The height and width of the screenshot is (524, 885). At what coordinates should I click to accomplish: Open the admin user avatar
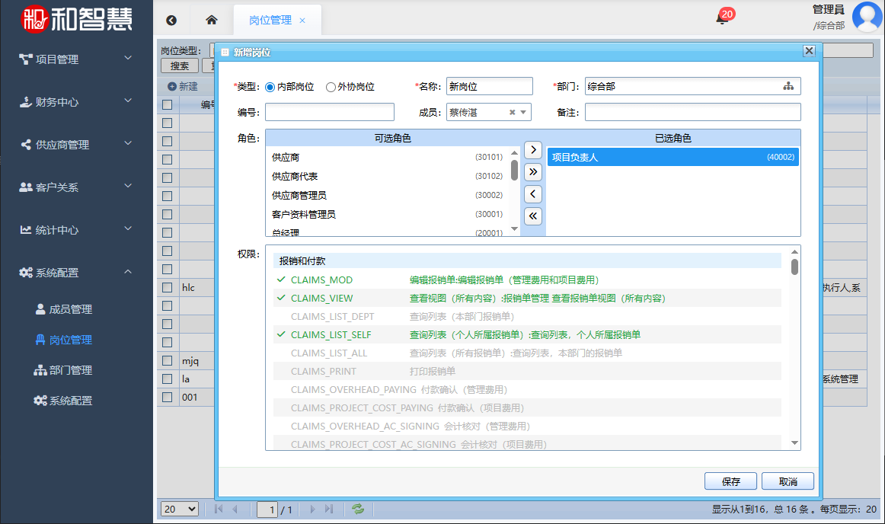(867, 17)
